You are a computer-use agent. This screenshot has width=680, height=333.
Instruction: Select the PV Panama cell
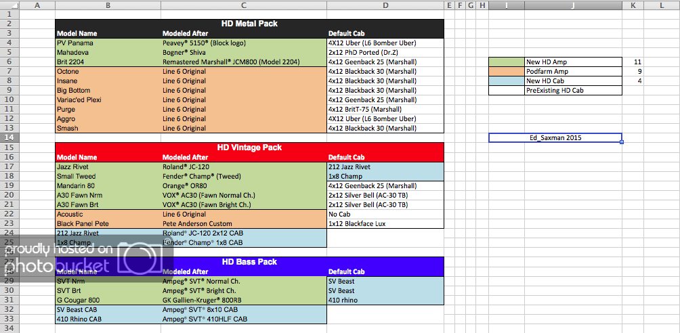click(x=108, y=43)
